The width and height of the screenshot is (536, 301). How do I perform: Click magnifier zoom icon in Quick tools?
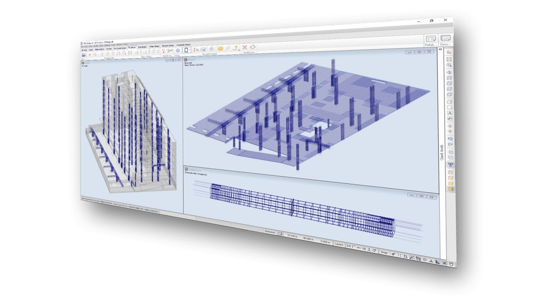(449, 65)
